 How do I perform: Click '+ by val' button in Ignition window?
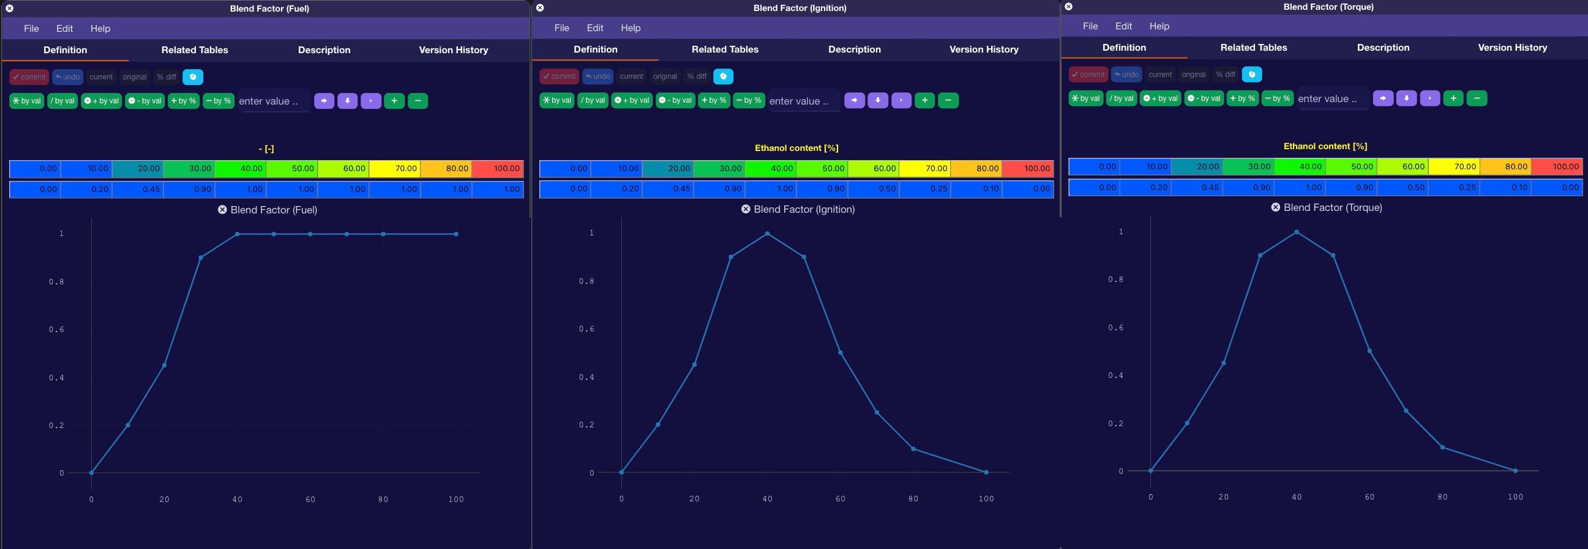631,100
